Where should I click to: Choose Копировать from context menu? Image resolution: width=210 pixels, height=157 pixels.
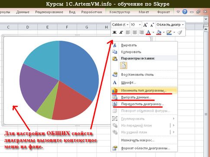point(144,52)
